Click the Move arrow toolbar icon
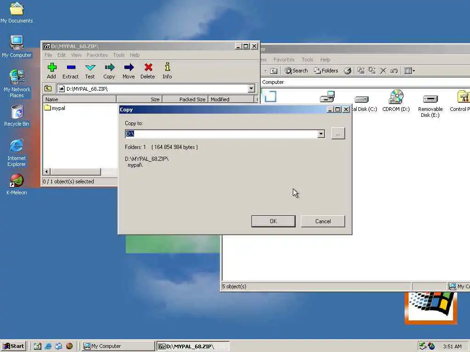Image resolution: width=470 pixels, height=352 pixels. 129,71
